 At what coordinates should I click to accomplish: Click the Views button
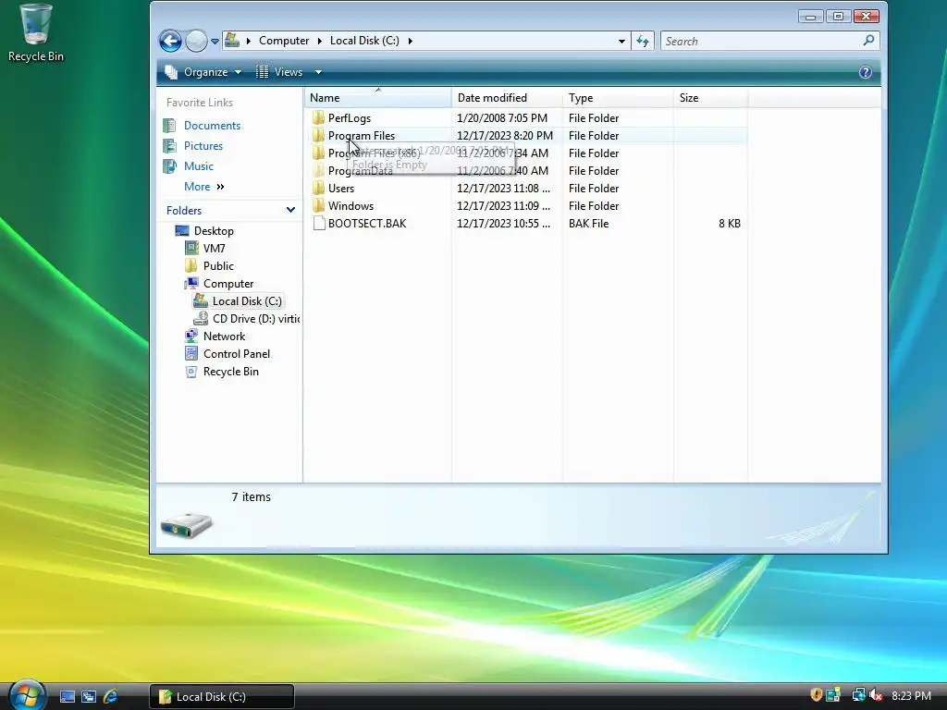[x=279, y=72]
